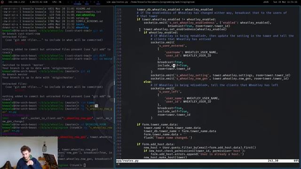Click the green run-wheatley file name in the terminal
Screen dimensions: 301x169
tap(85, 15)
